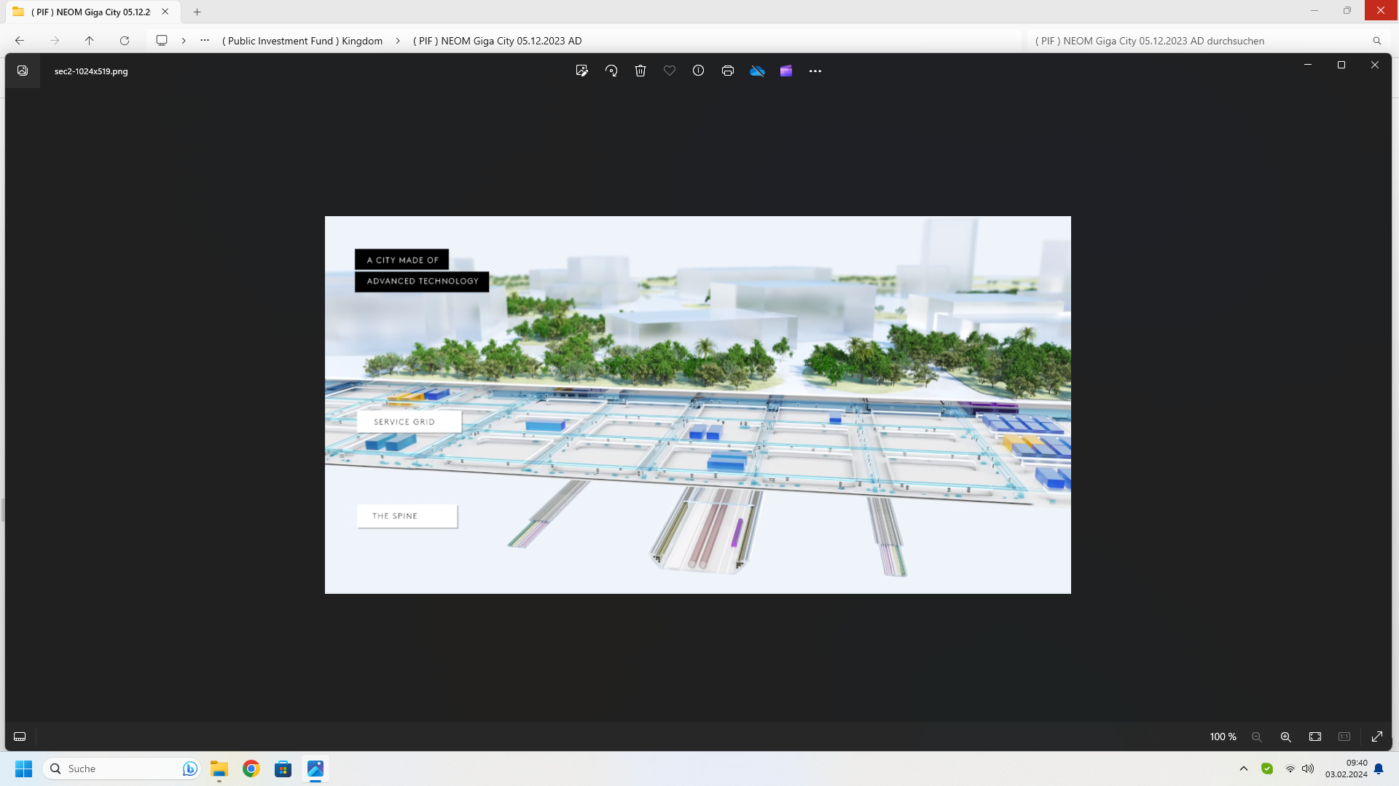The image size is (1399, 786).
Task: Open Microsoft Store from taskbar
Action: (283, 769)
